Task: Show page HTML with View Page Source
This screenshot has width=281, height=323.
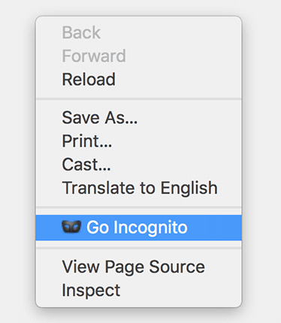Action: (139, 267)
